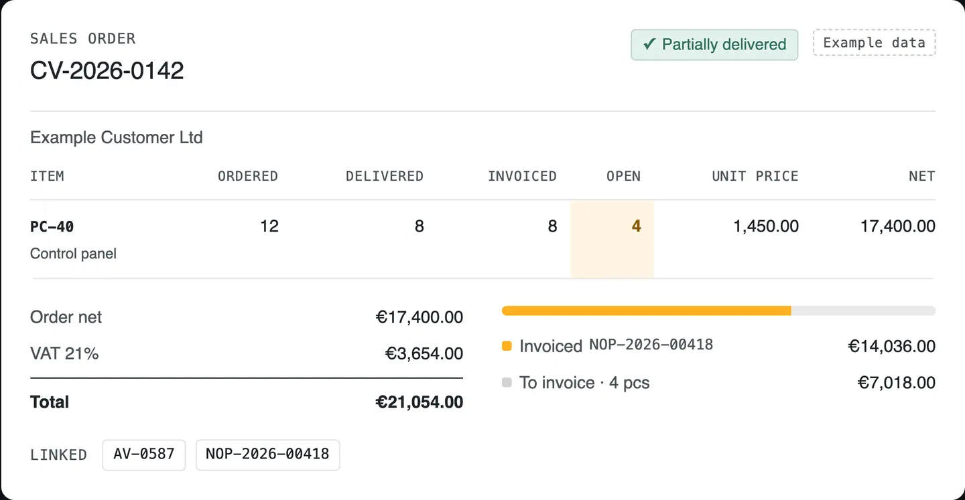965x500 pixels.
Task: Click the highlighted open quantity 4
Action: tap(636, 226)
